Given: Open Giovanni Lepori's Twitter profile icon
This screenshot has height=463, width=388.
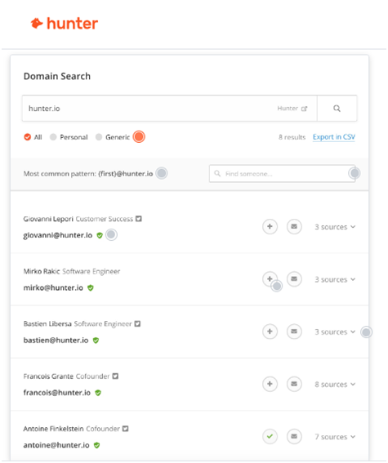Looking at the screenshot, I should tap(139, 219).
